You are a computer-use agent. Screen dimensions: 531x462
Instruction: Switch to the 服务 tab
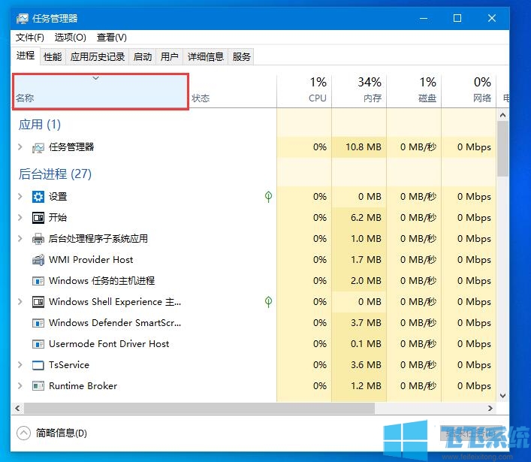tap(241, 56)
